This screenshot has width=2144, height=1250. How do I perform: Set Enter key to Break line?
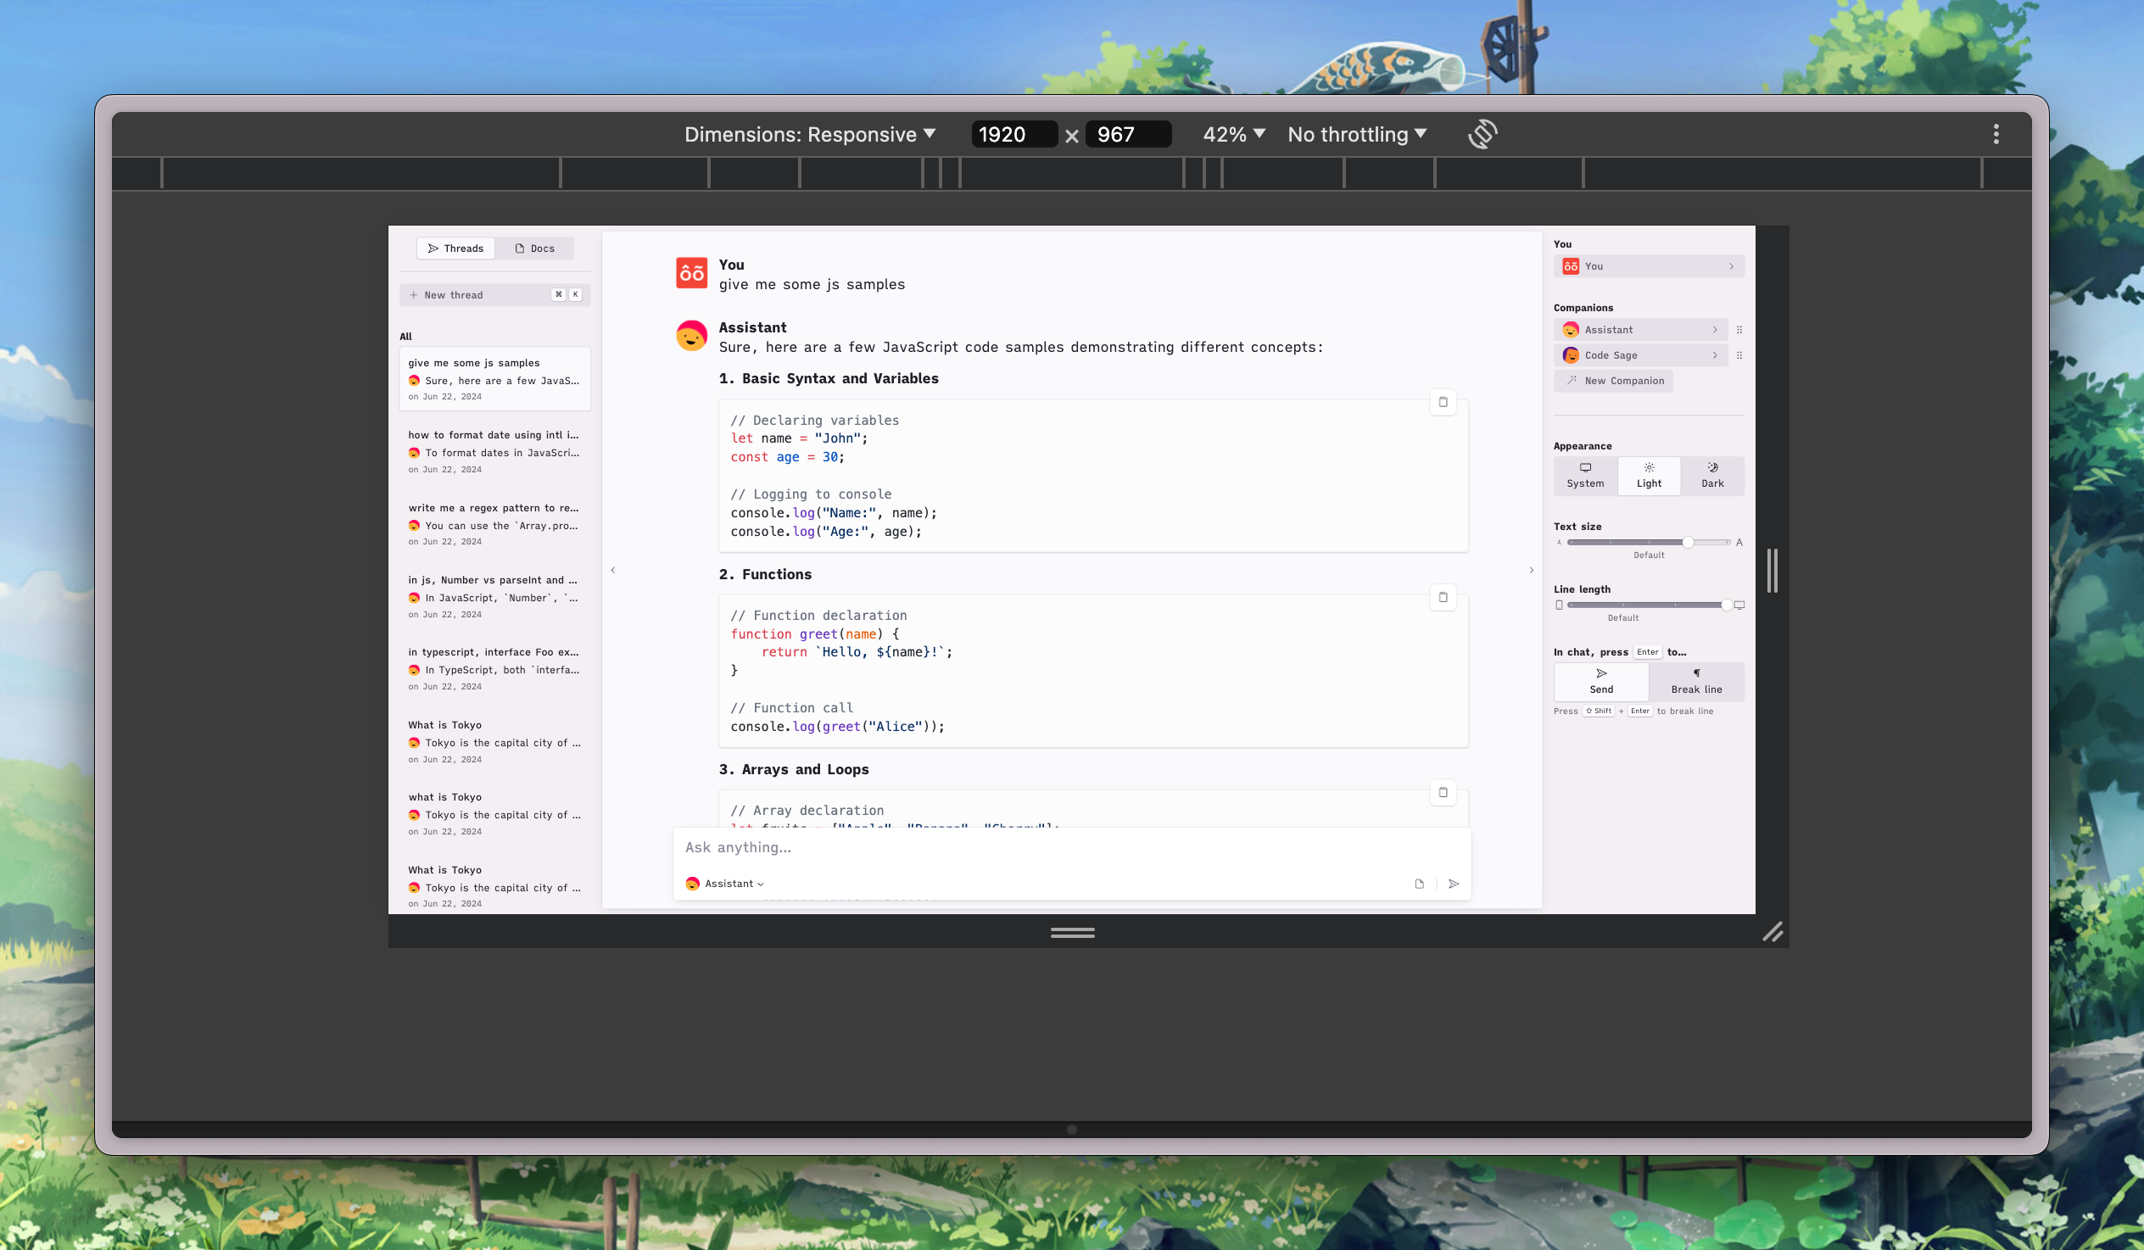1695,682
